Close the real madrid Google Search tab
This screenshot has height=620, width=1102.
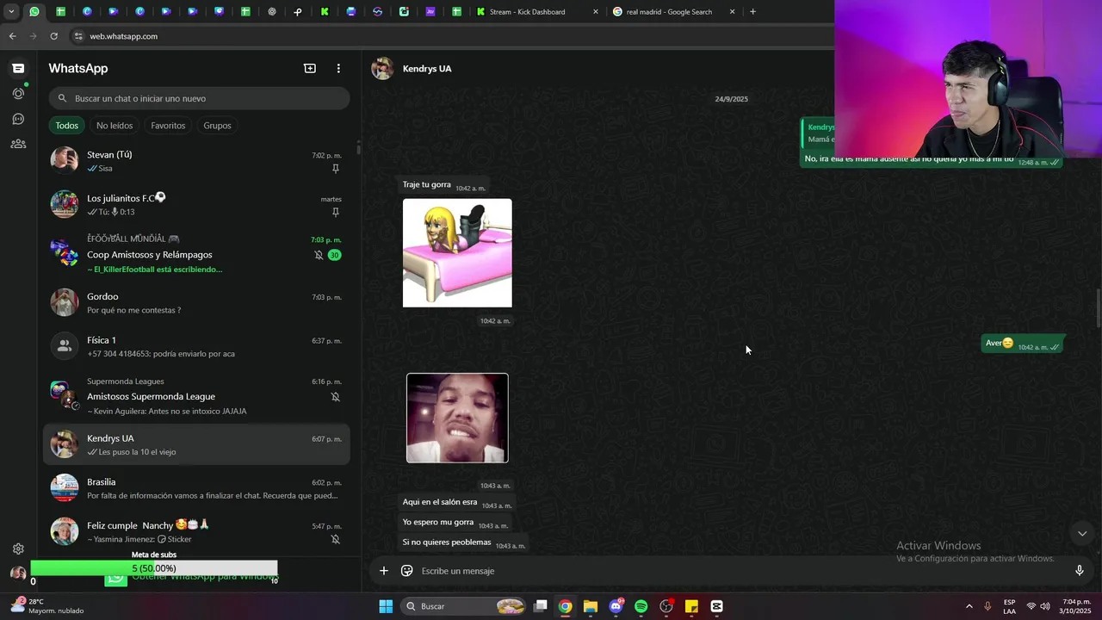pyautogui.click(x=733, y=12)
